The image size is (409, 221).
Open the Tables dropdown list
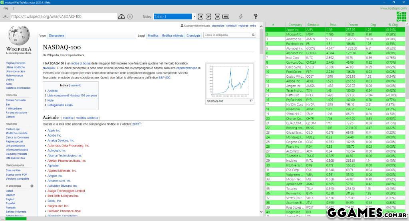tap(194, 17)
